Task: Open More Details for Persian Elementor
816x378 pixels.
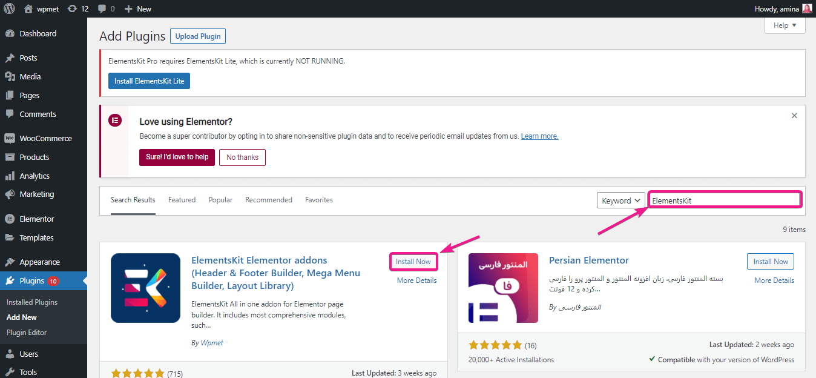Action: [774, 280]
